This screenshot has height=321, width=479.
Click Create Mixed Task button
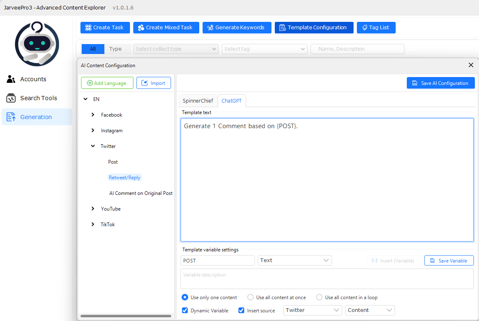pyautogui.click(x=166, y=28)
